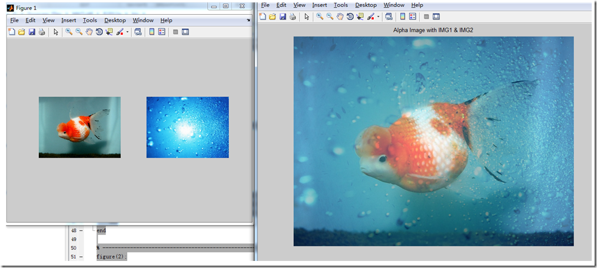
Task: Open File menu in right figure window
Action: tap(266, 5)
